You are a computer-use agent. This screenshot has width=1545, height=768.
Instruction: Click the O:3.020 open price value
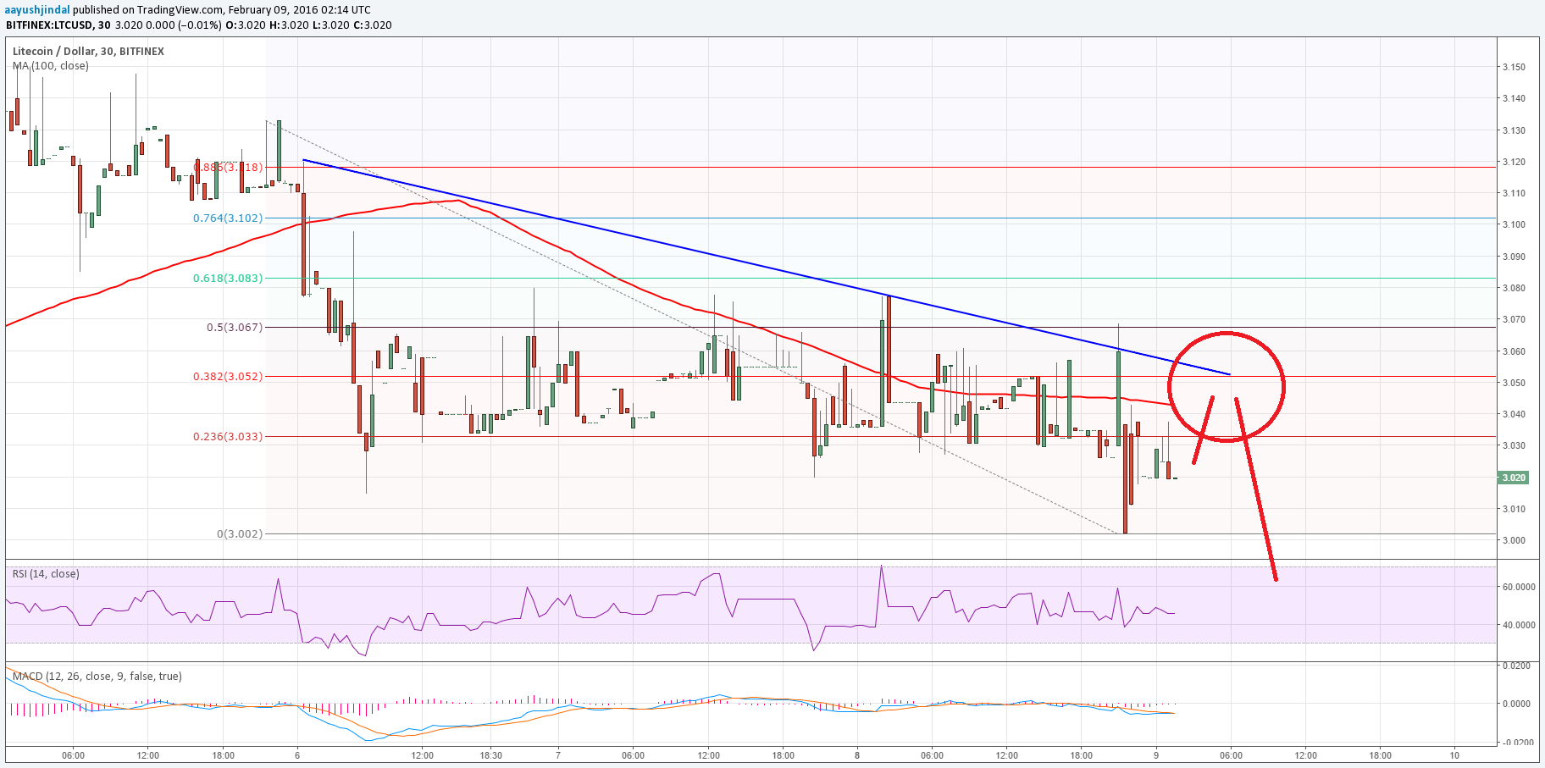(x=245, y=25)
